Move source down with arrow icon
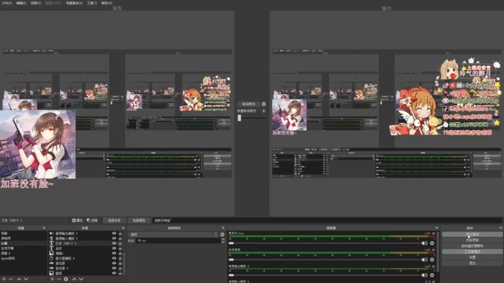Screen dimensions: 504x283 [81, 279]
